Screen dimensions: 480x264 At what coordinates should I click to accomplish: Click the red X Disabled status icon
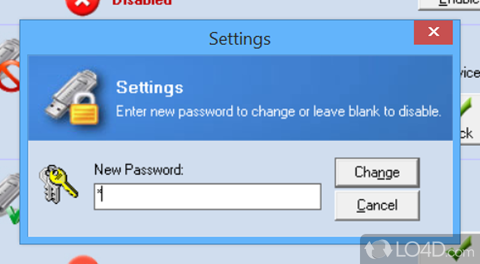click(82, 5)
